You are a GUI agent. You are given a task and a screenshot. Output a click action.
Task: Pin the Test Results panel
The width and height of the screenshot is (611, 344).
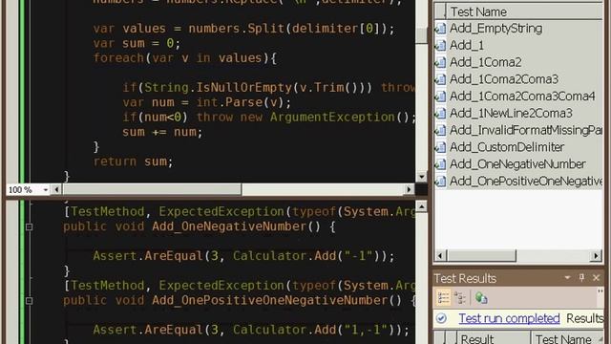coord(581,278)
